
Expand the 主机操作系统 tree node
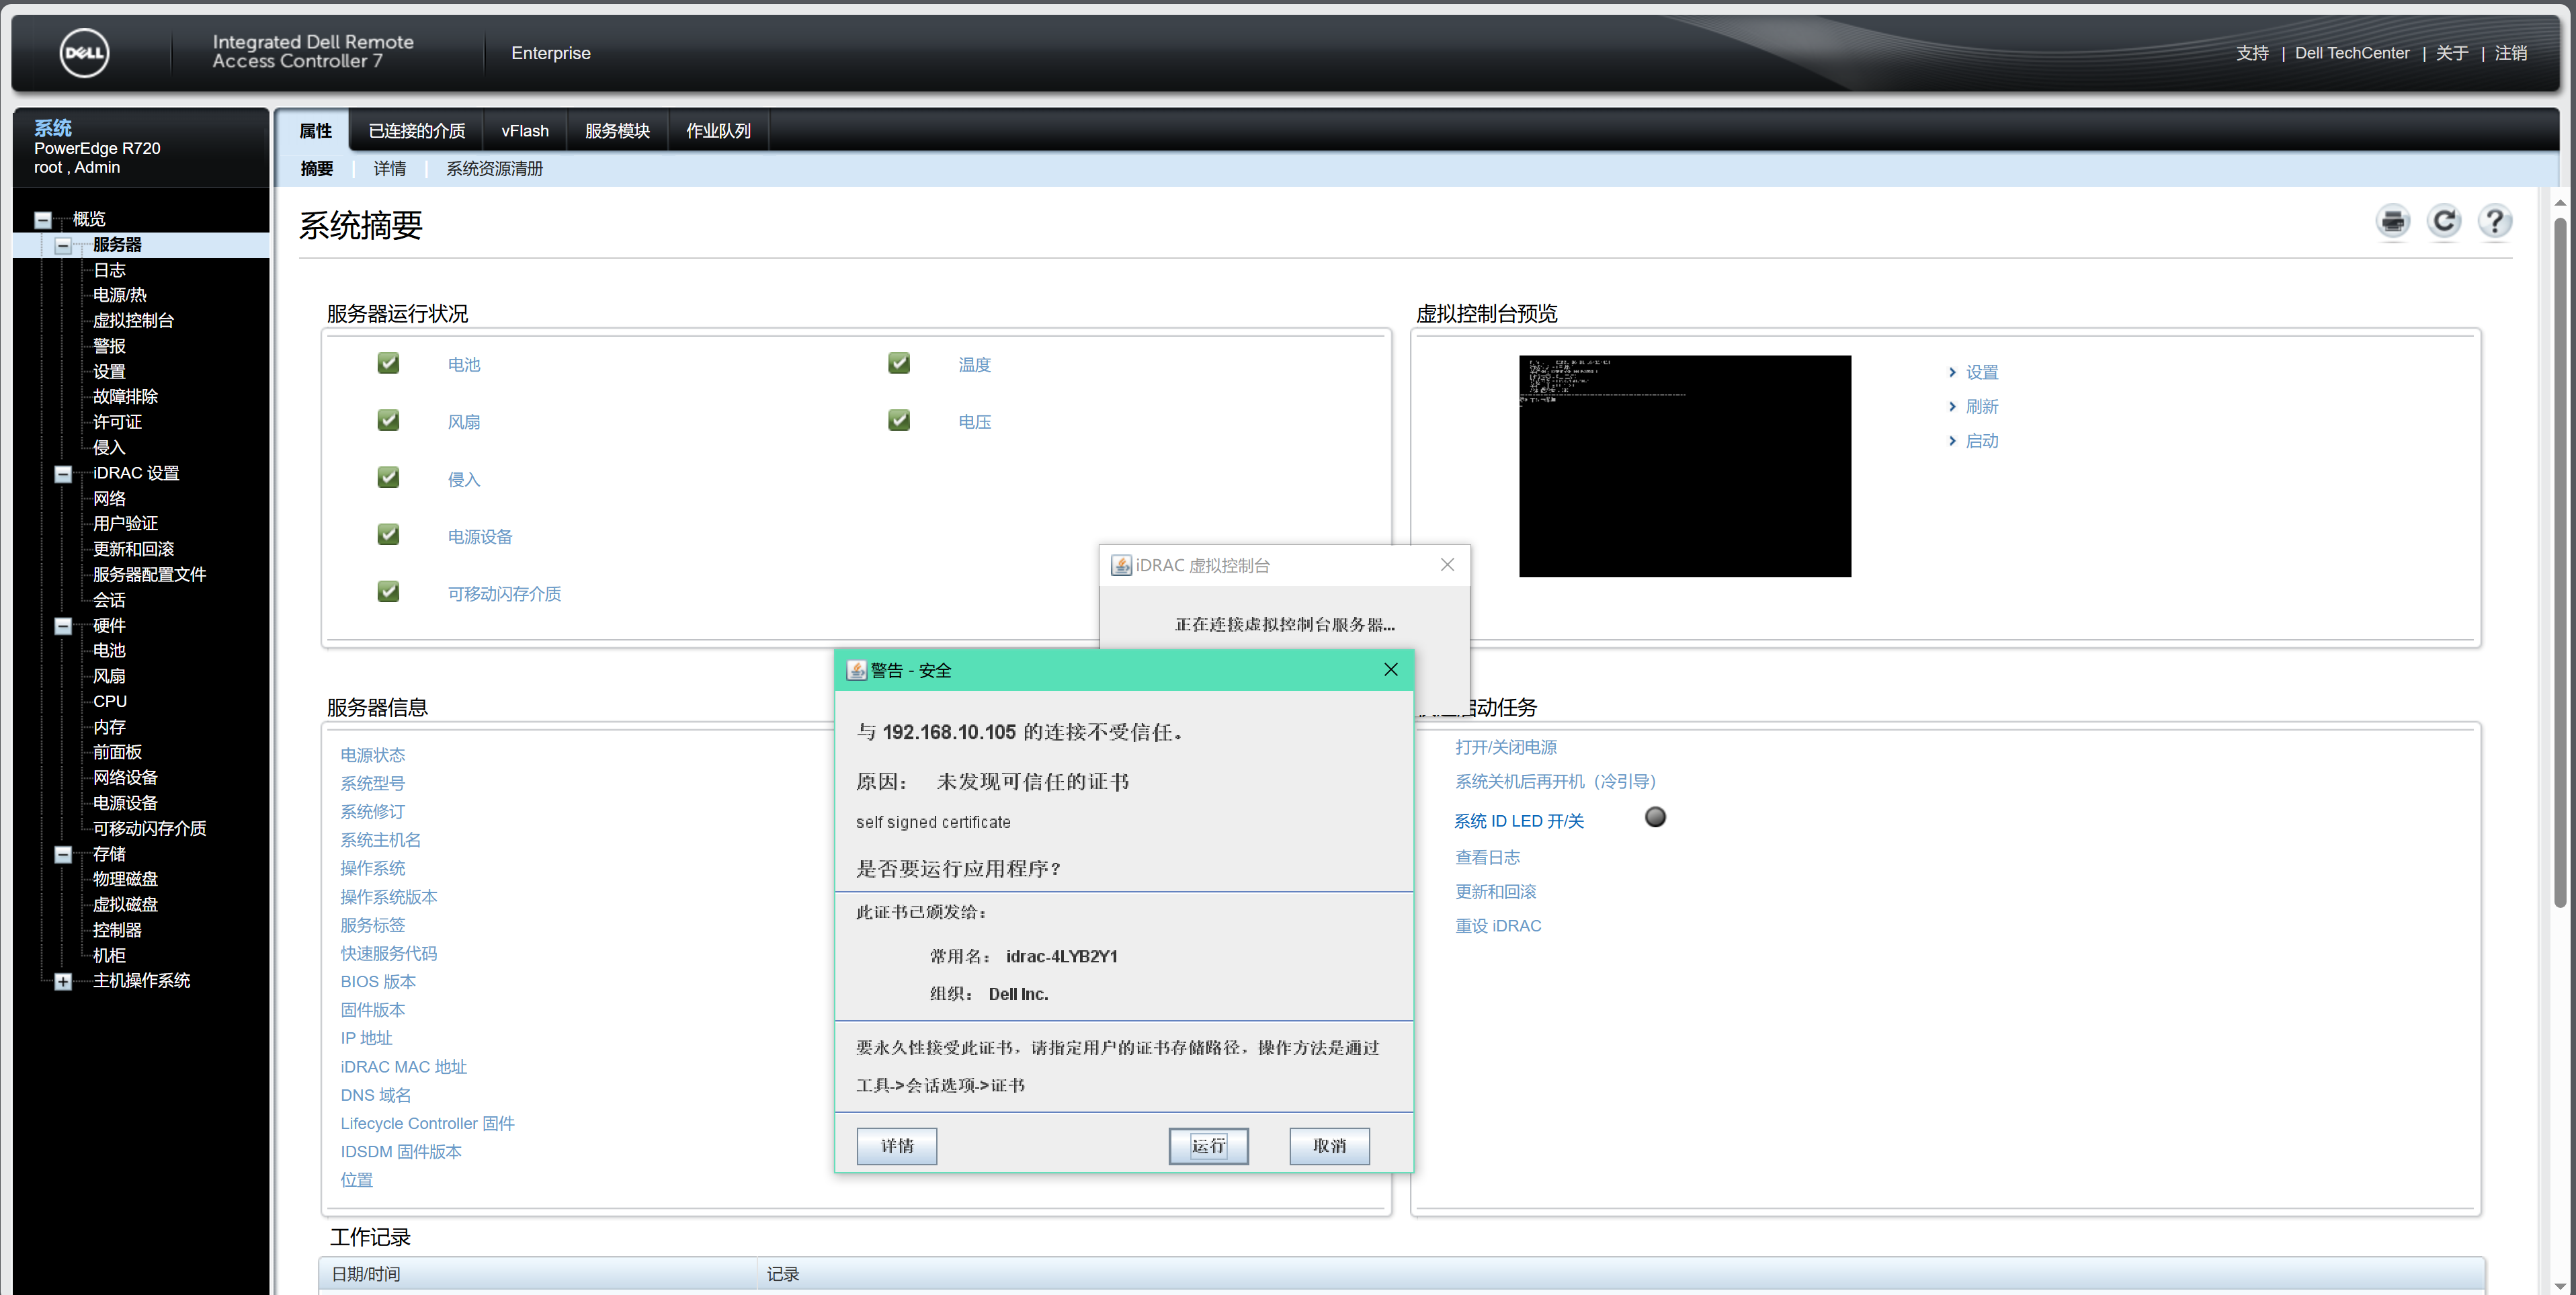coord(63,982)
